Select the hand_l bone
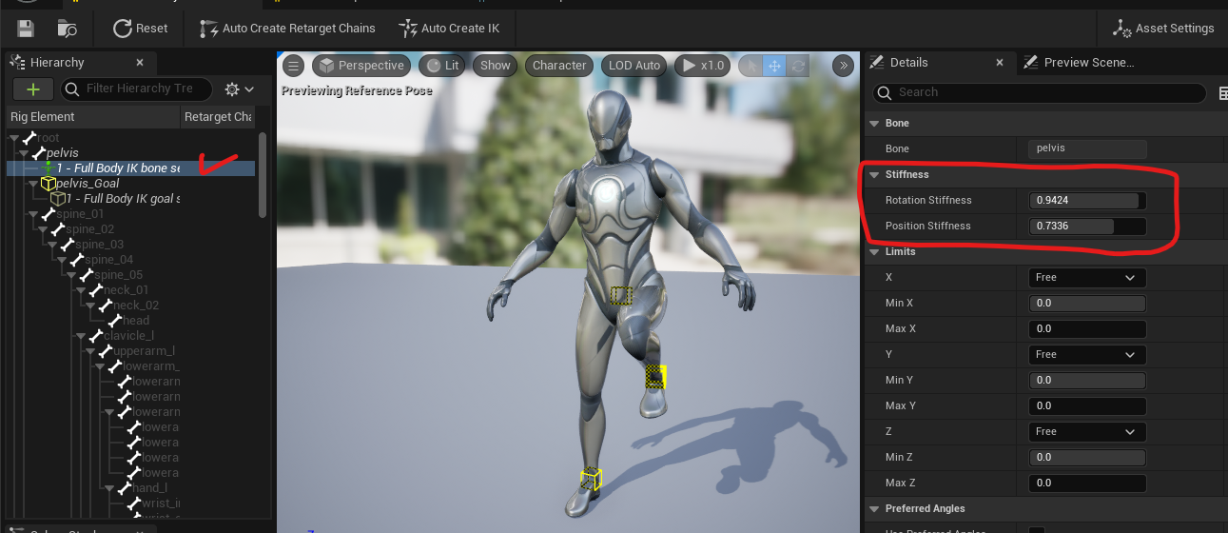 (x=148, y=487)
